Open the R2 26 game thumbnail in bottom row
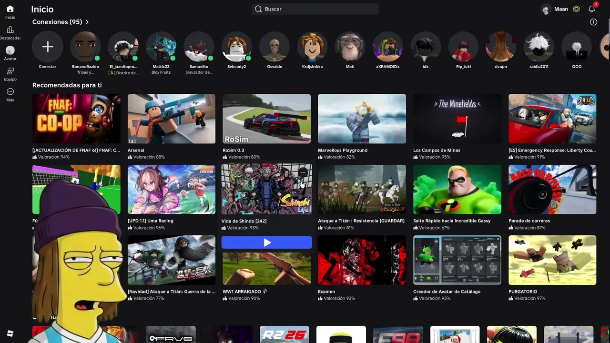Image resolution: width=610 pixels, height=343 pixels. [x=285, y=334]
